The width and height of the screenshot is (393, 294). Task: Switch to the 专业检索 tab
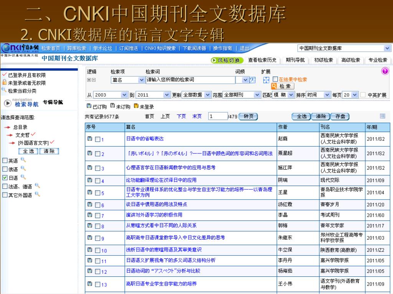point(378,60)
